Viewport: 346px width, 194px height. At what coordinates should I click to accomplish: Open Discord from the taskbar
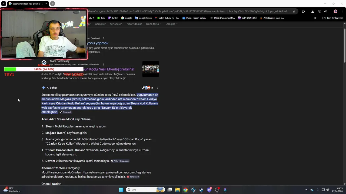point(209,190)
